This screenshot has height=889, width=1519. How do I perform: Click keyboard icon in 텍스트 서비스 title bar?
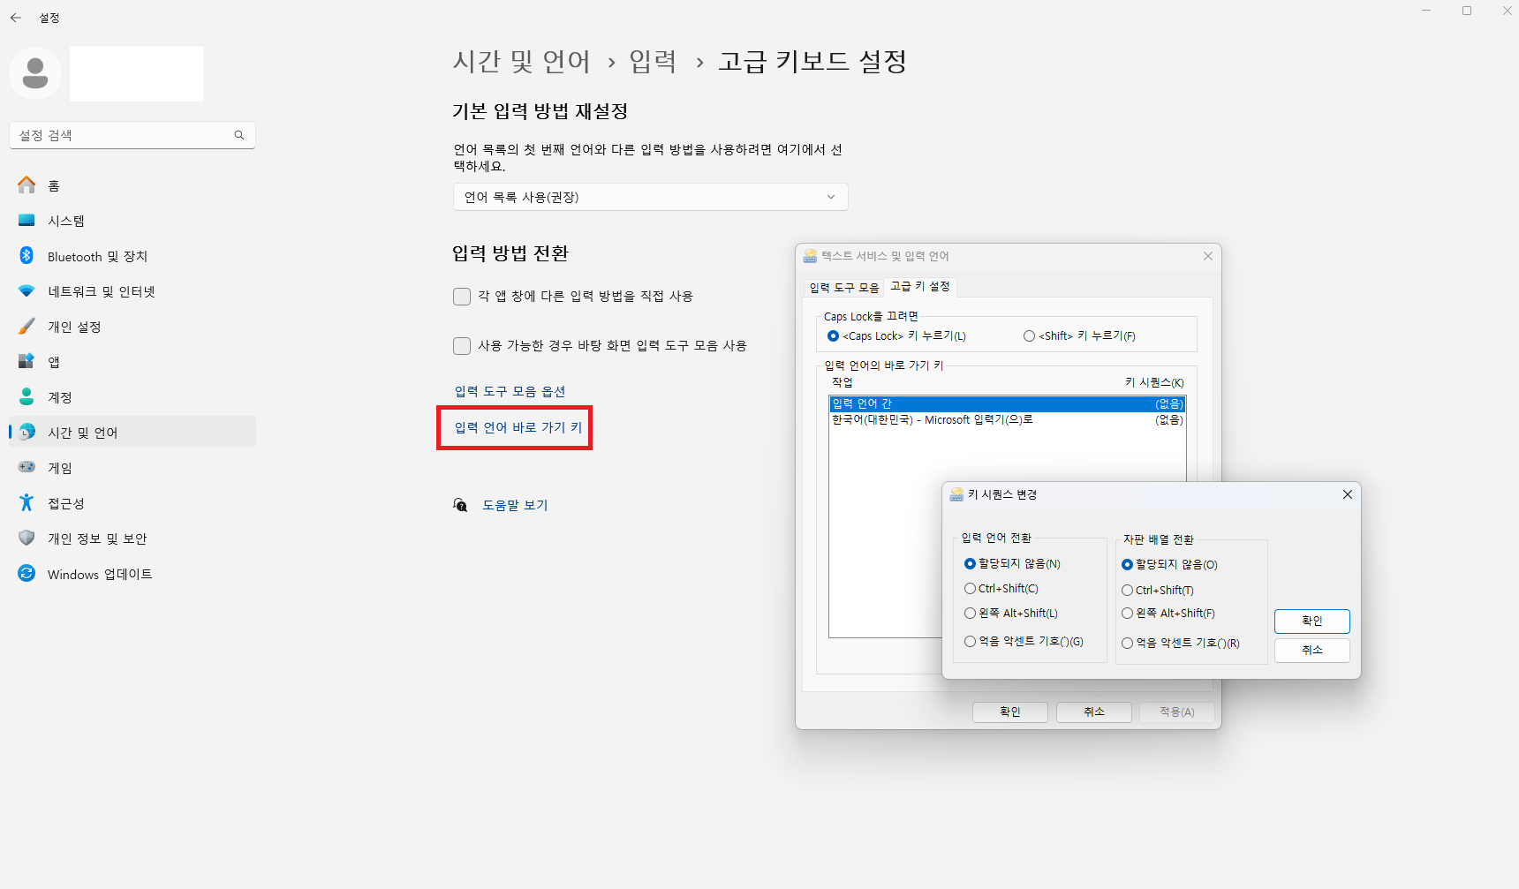[x=810, y=256]
